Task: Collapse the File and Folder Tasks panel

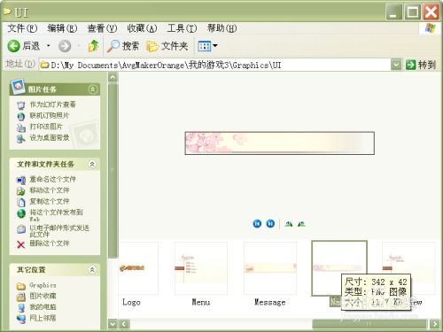Action: (92, 164)
